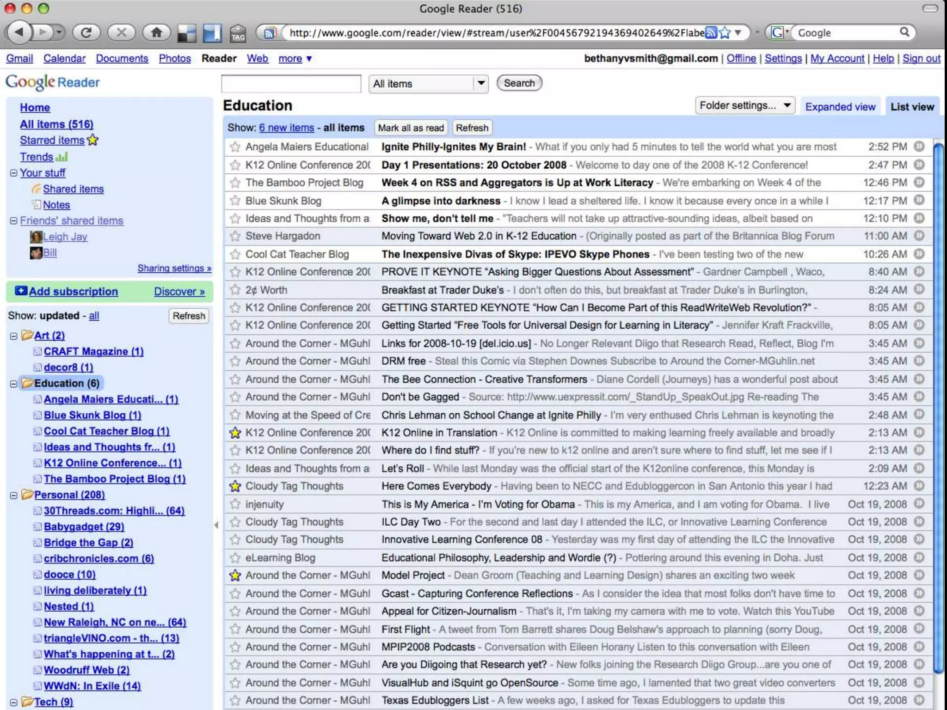This screenshot has width=947, height=710.
Task: Open the All items search scope dropdown
Action: pos(428,84)
